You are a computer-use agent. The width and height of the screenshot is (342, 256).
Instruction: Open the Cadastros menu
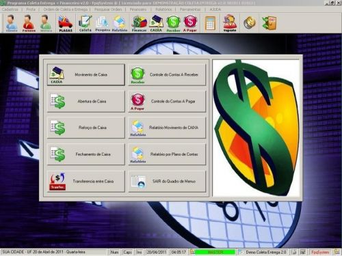pos(10,10)
